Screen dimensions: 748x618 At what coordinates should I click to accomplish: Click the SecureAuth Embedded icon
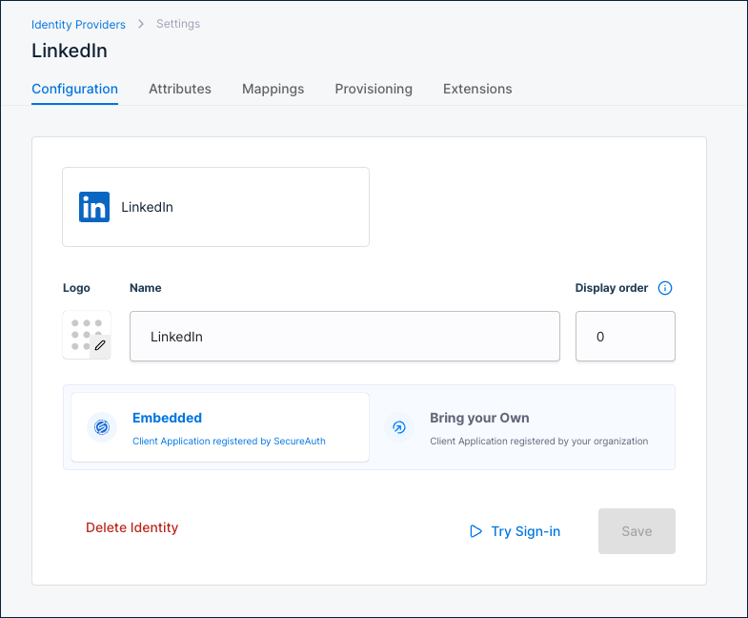coord(102,427)
